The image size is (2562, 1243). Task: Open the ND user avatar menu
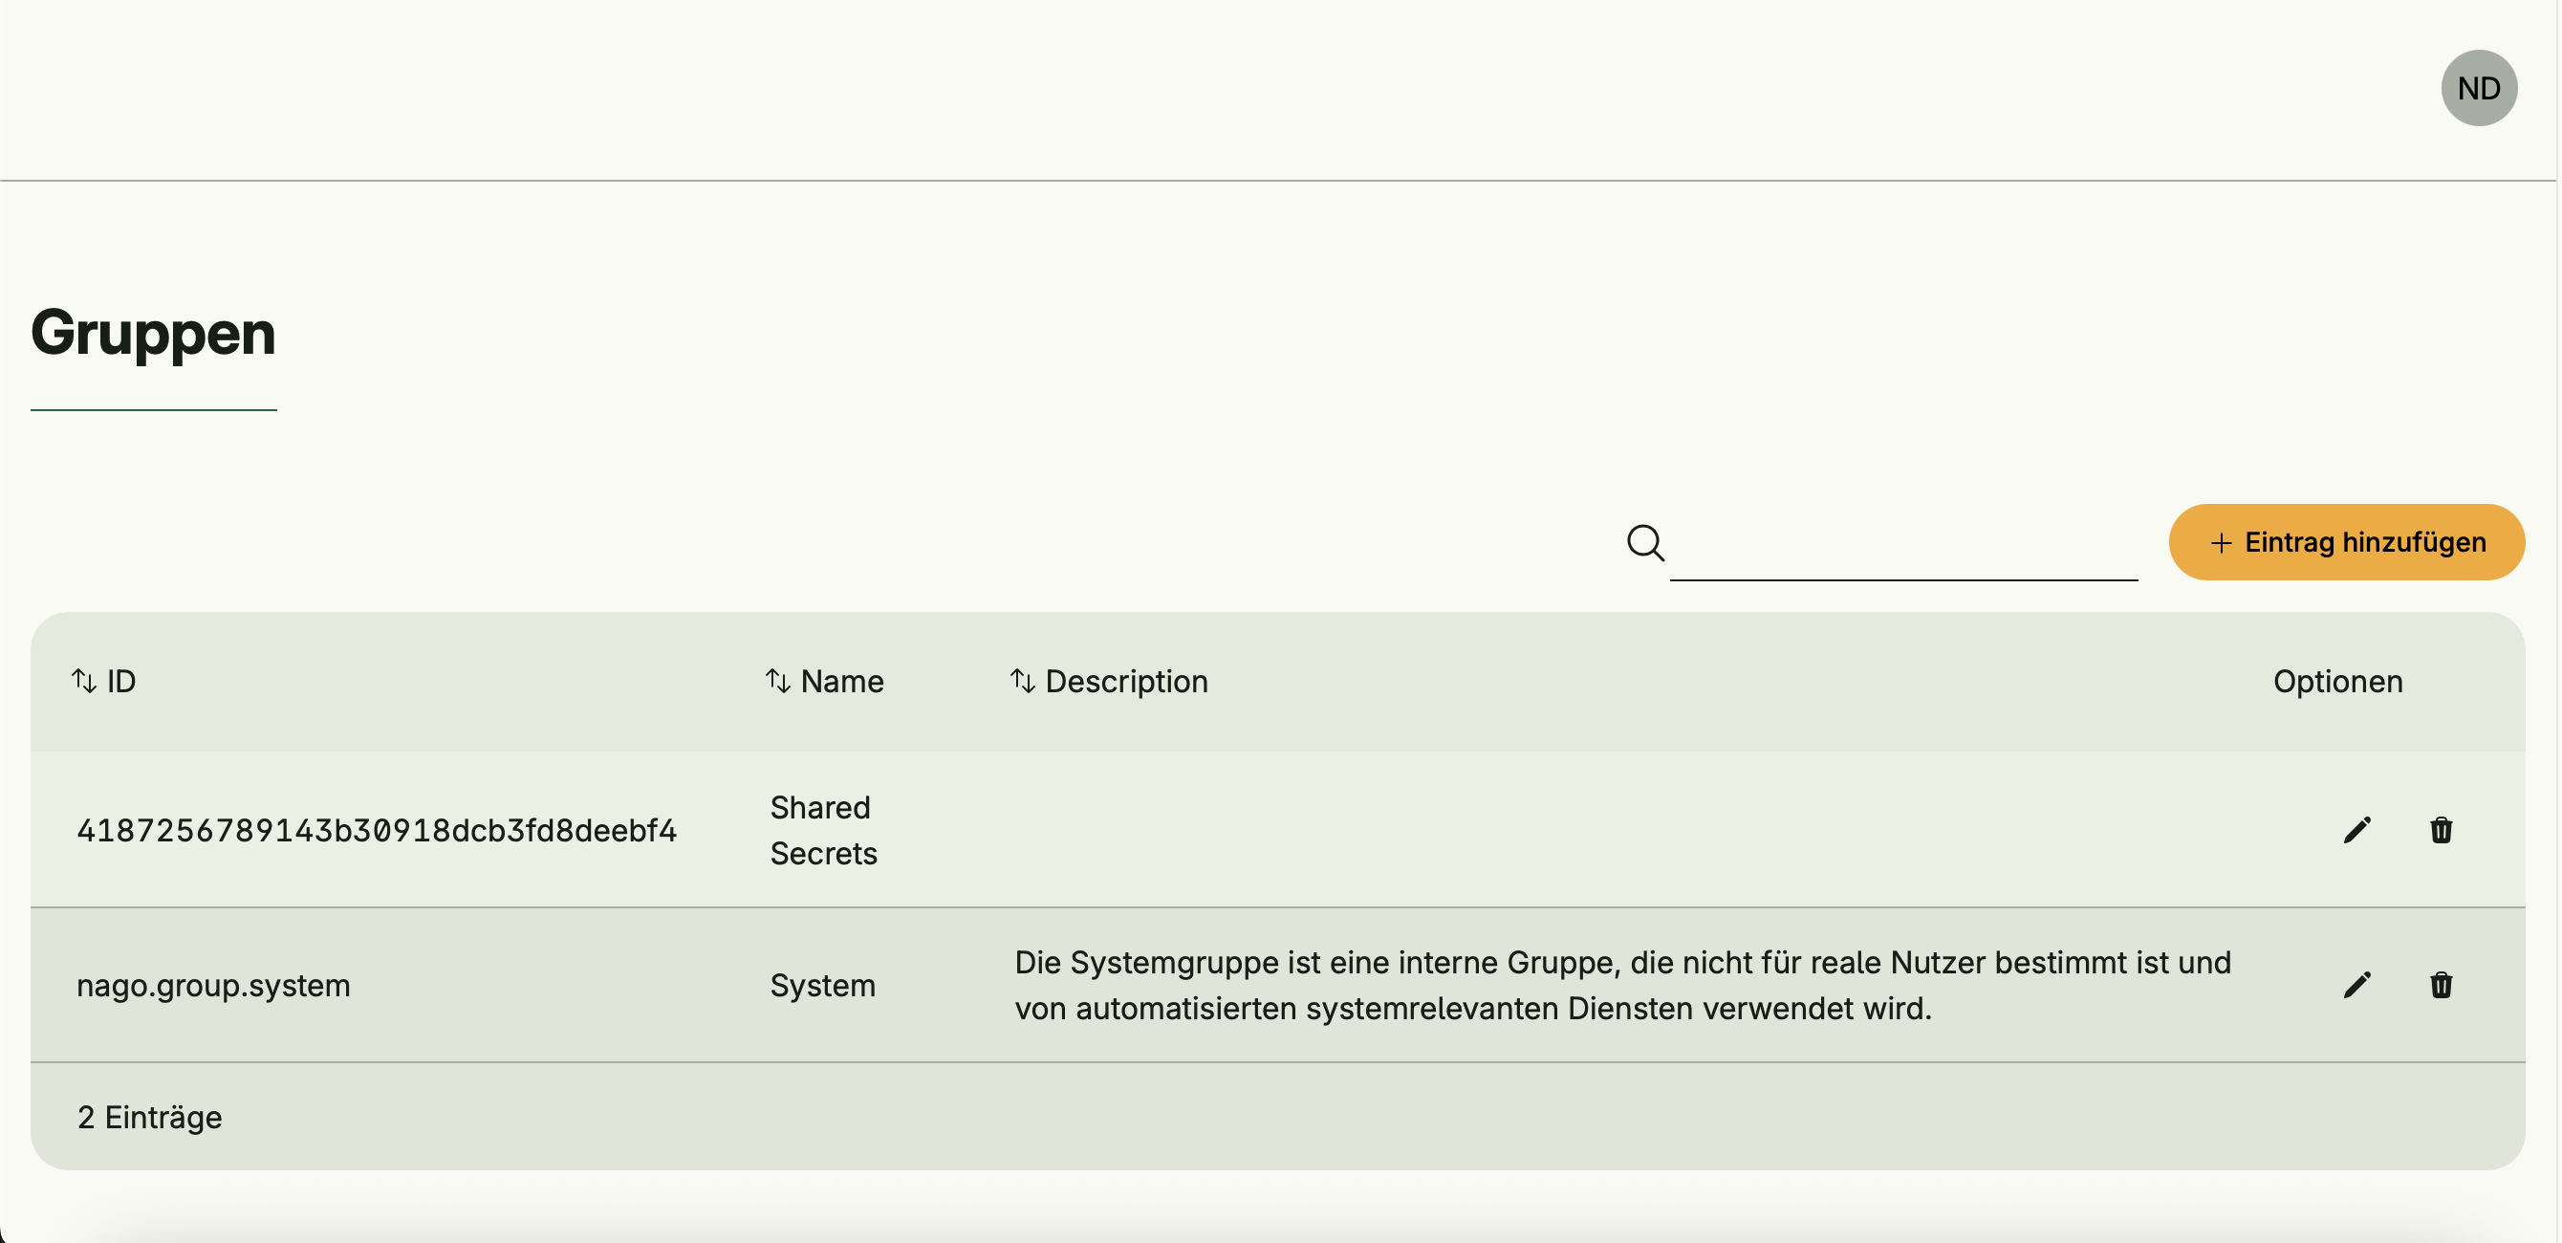coord(2478,89)
